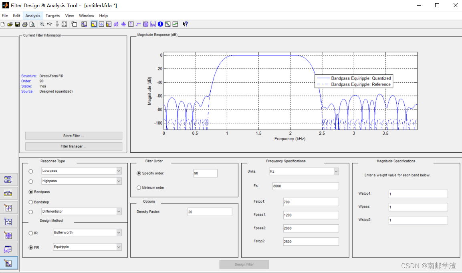Show Filter Specifications view icon
This screenshot has width=462, height=273.
[x=84, y=24]
